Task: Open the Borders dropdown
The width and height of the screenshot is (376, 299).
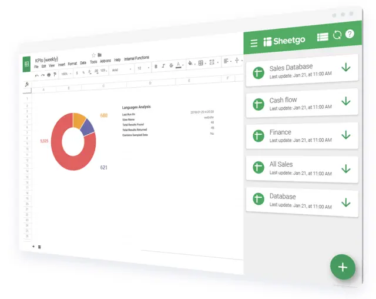Action: pos(202,63)
